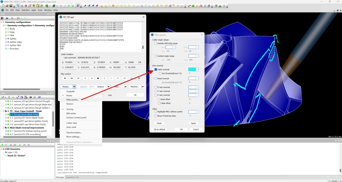
Task: Open Head reversal color dropdown
Action: pos(197,79)
